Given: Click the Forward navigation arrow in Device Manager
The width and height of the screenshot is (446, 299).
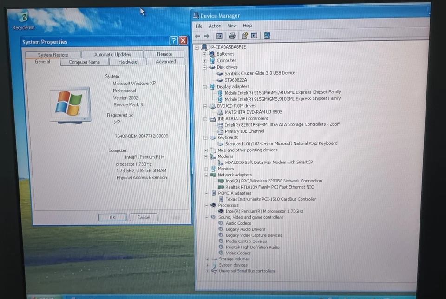Looking at the screenshot, I should (207, 36).
